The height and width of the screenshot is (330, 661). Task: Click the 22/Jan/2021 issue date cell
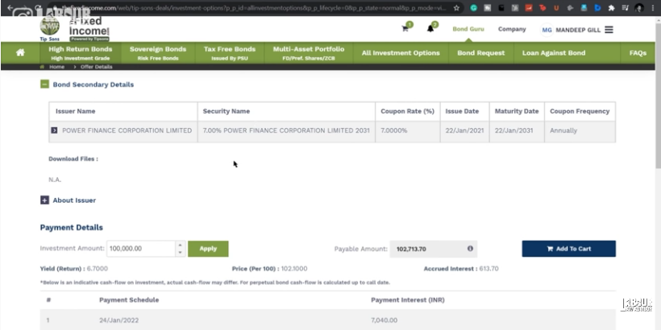pos(464,130)
